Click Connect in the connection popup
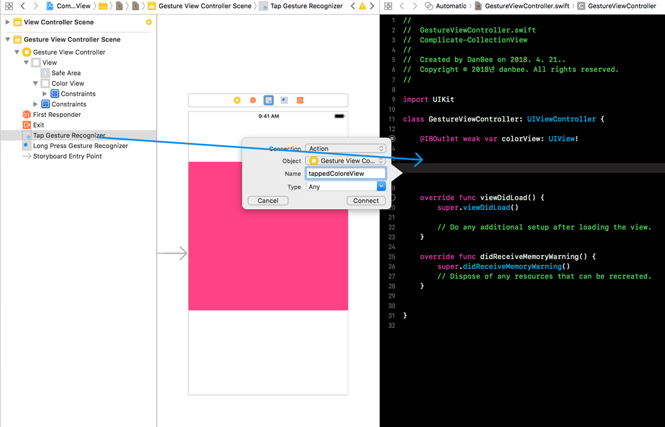Screen dimensions: 665x427 click(366, 201)
